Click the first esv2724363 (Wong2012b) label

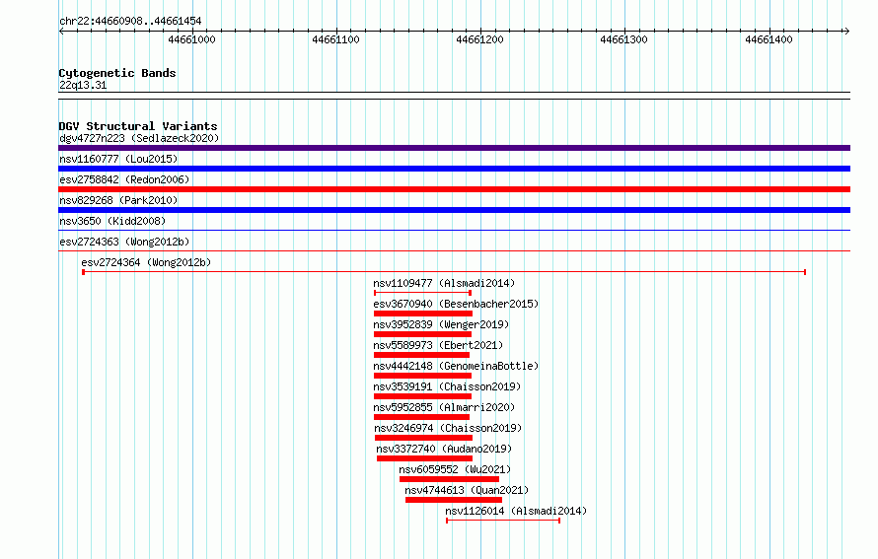124,242
